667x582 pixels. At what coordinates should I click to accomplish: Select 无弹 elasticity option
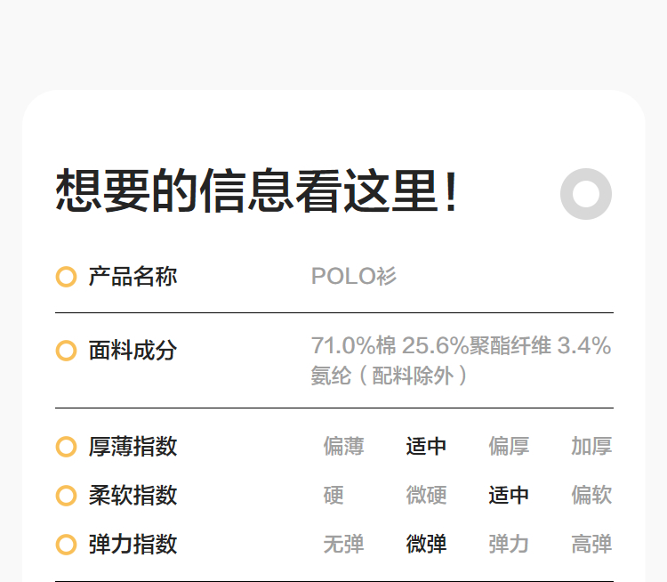pyautogui.click(x=343, y=545)
